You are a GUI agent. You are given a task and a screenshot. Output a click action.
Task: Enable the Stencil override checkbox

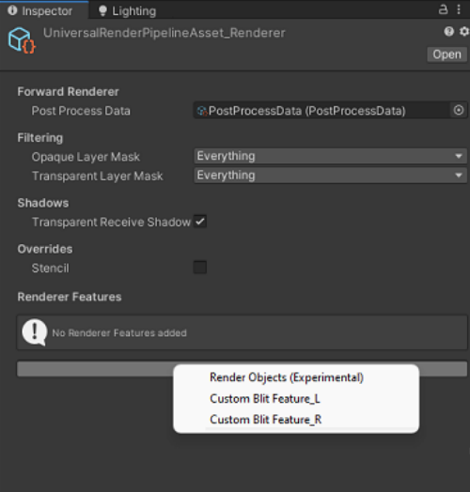click(200, 268)
